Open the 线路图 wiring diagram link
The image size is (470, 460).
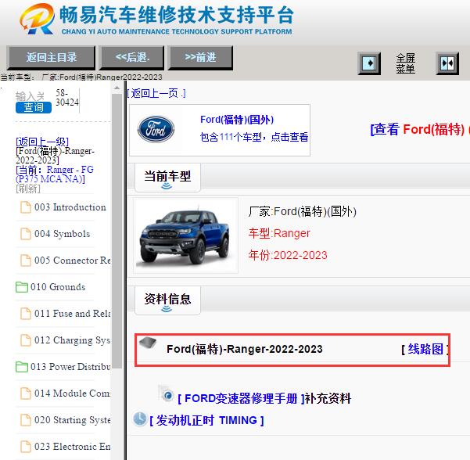[x=425, y=349]
